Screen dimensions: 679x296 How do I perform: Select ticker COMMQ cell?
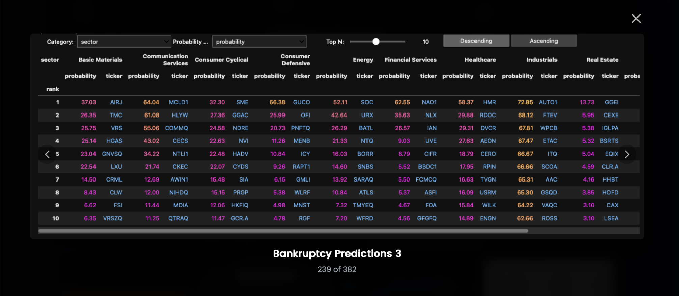click(176, 128)
